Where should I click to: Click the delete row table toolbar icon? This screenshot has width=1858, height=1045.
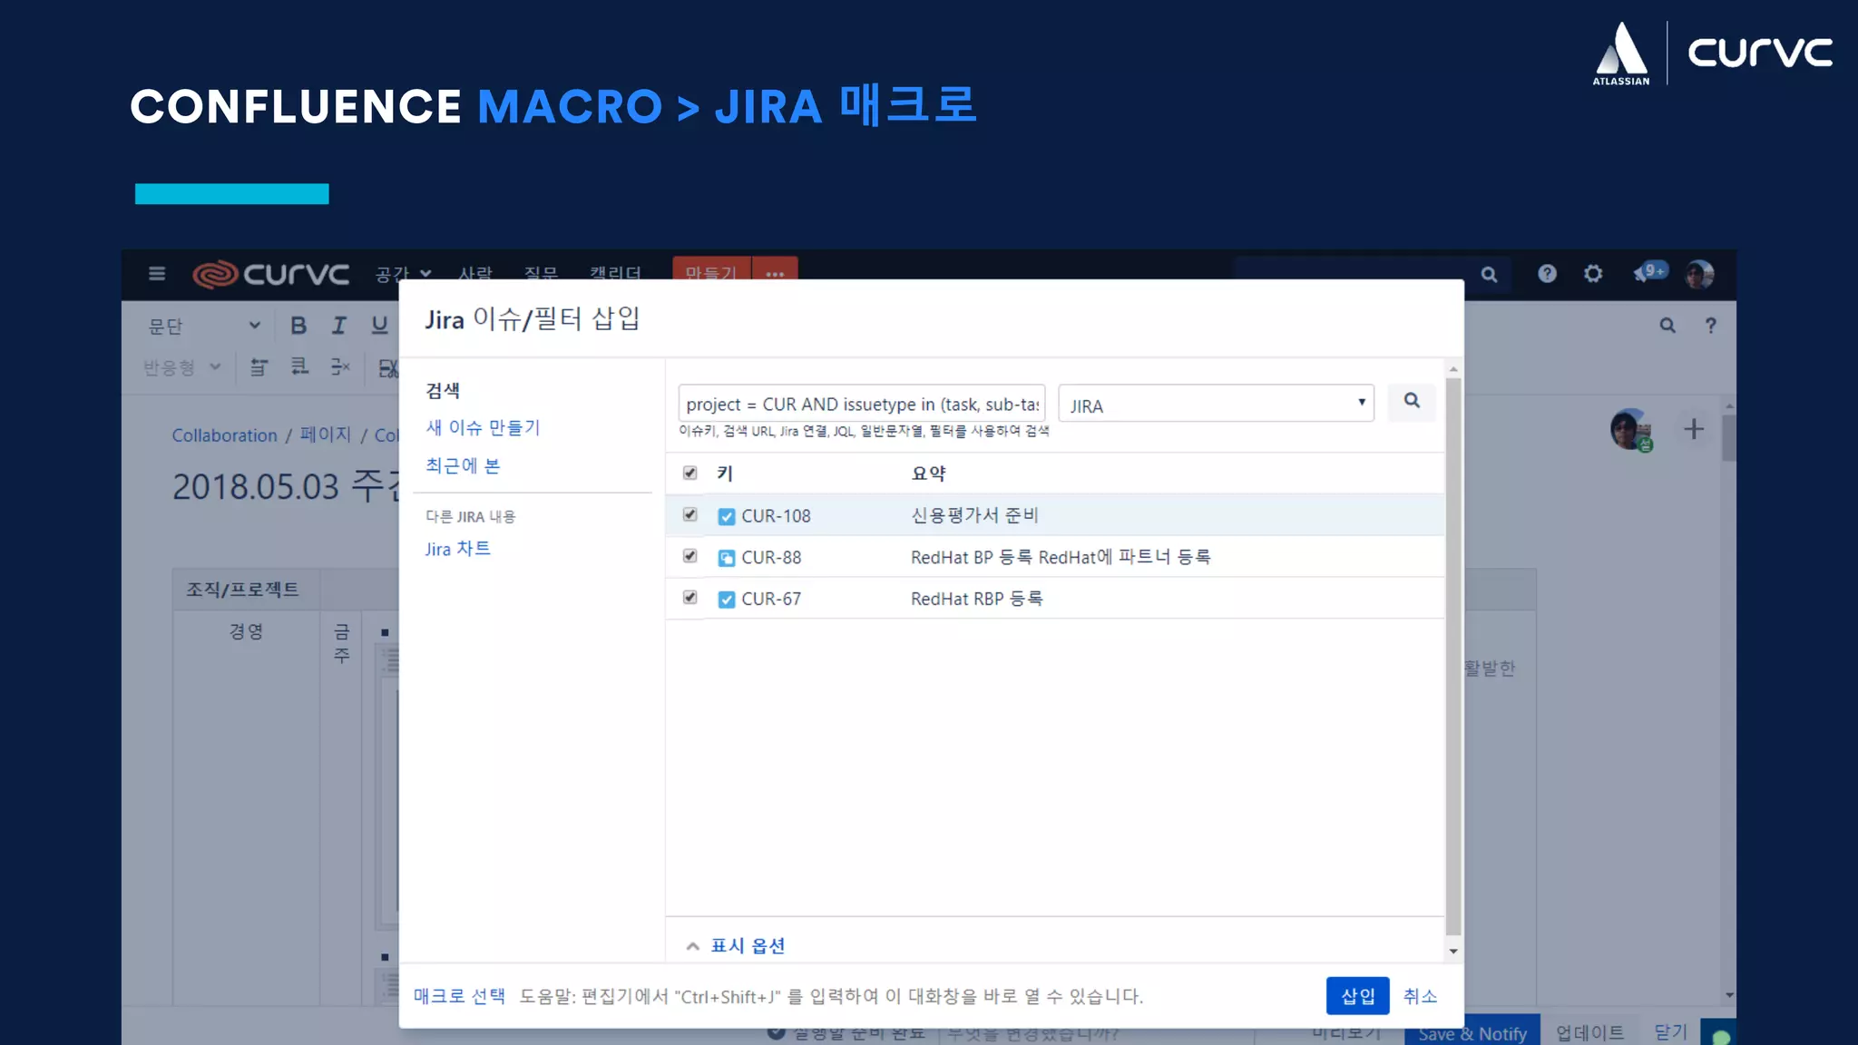340,366
